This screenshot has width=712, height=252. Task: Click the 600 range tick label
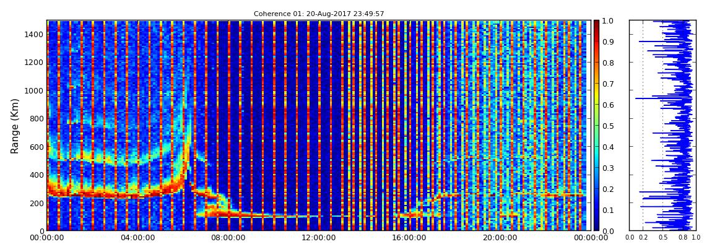(35, 147)
